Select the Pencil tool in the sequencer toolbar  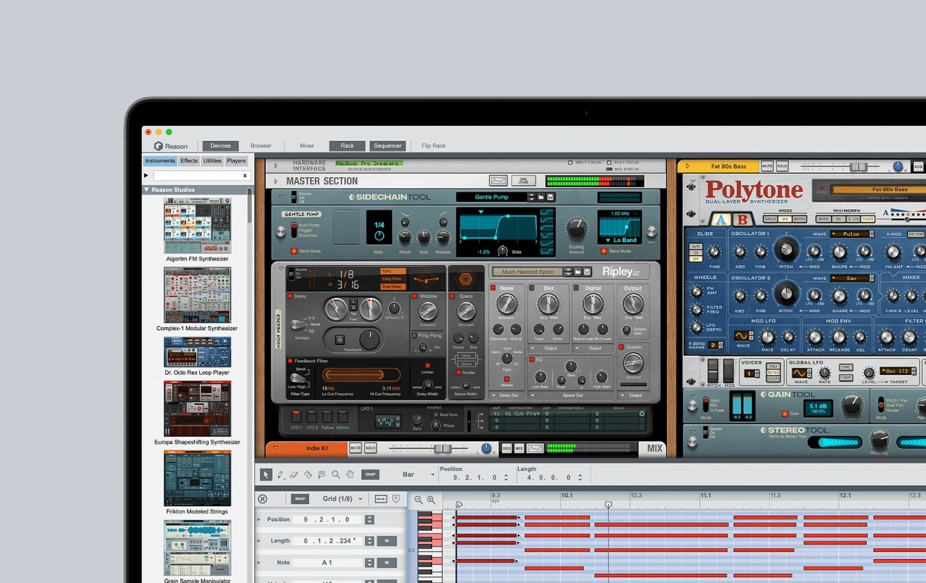tap(280, 475)
